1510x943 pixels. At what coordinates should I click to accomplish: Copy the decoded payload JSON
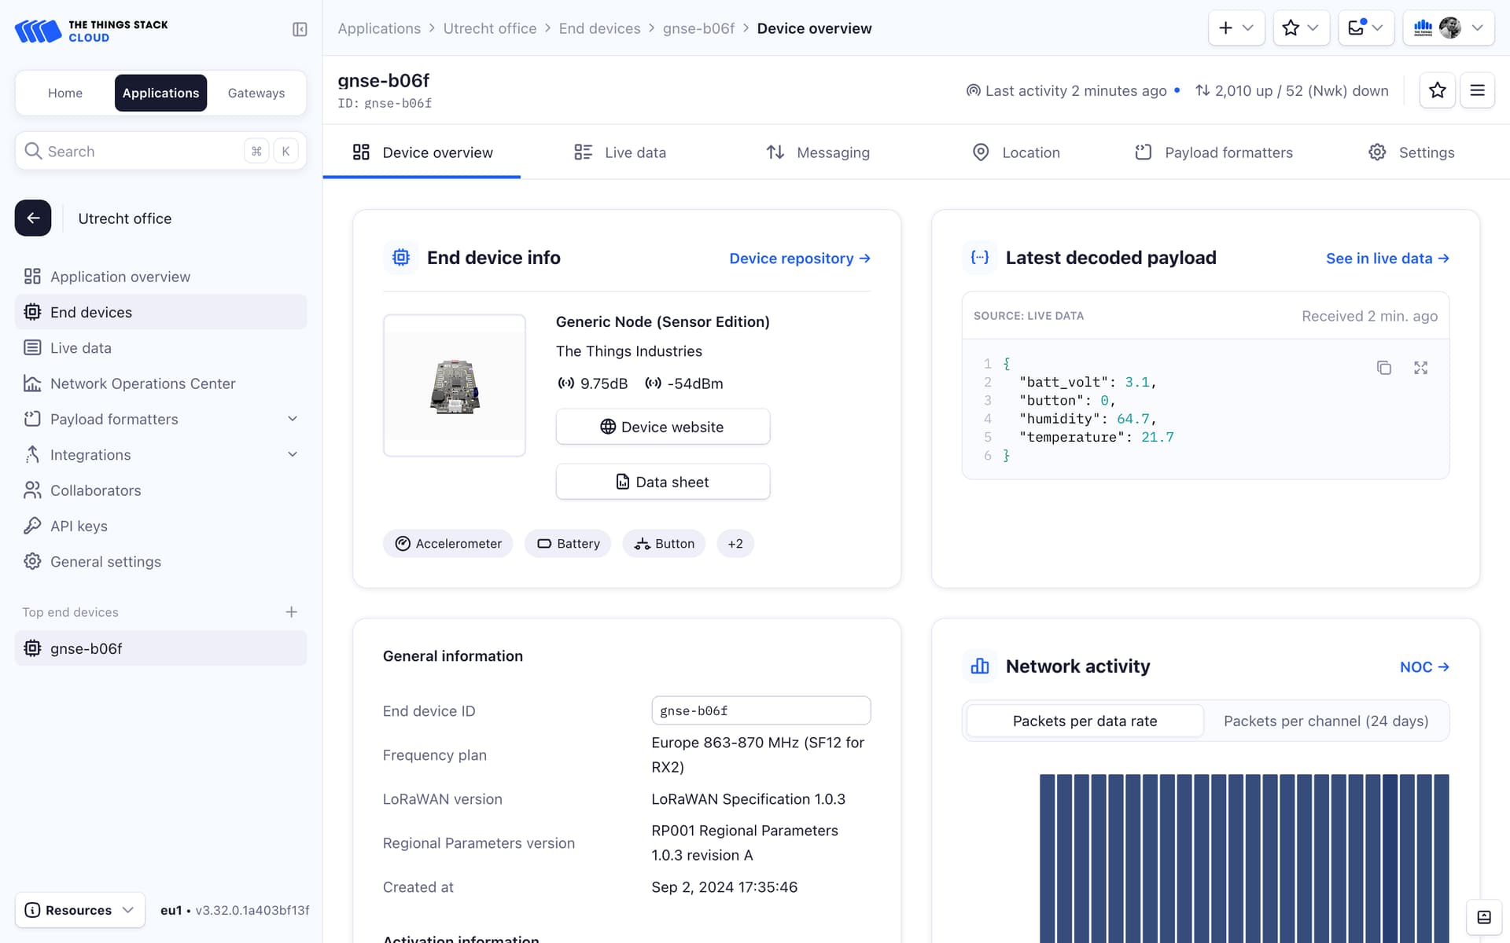click(x=1385, y=367)
